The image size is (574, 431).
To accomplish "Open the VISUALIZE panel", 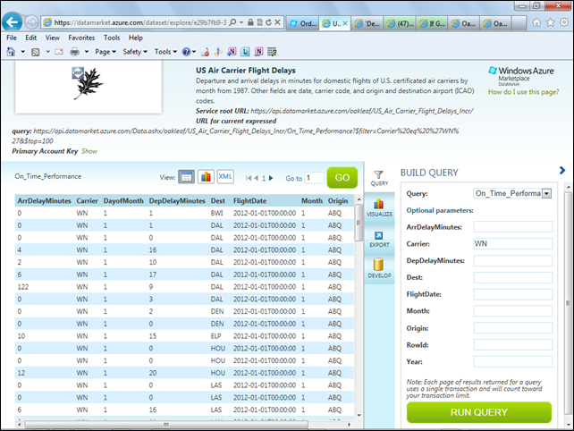I will coord(379,208).
